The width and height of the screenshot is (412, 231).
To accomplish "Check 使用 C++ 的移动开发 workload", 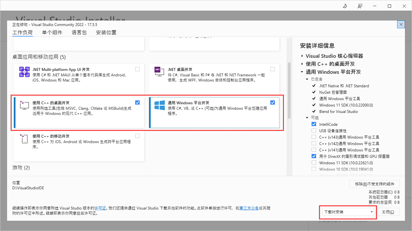I will coord(137,136).
